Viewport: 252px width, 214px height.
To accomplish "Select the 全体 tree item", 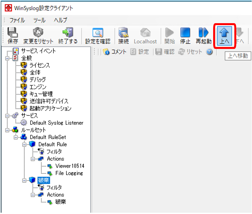I will (35, 72).
